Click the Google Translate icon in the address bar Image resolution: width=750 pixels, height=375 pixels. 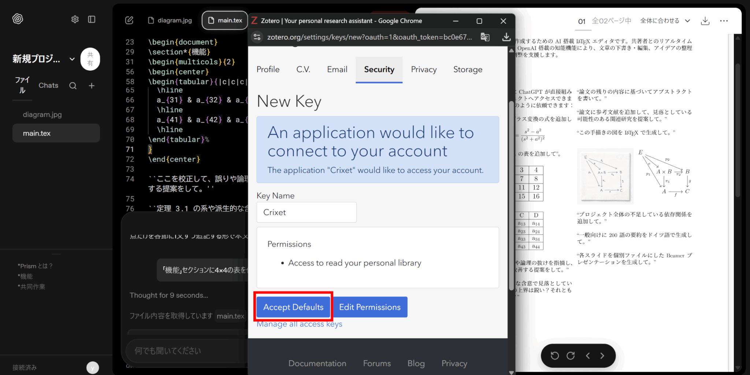485,37
